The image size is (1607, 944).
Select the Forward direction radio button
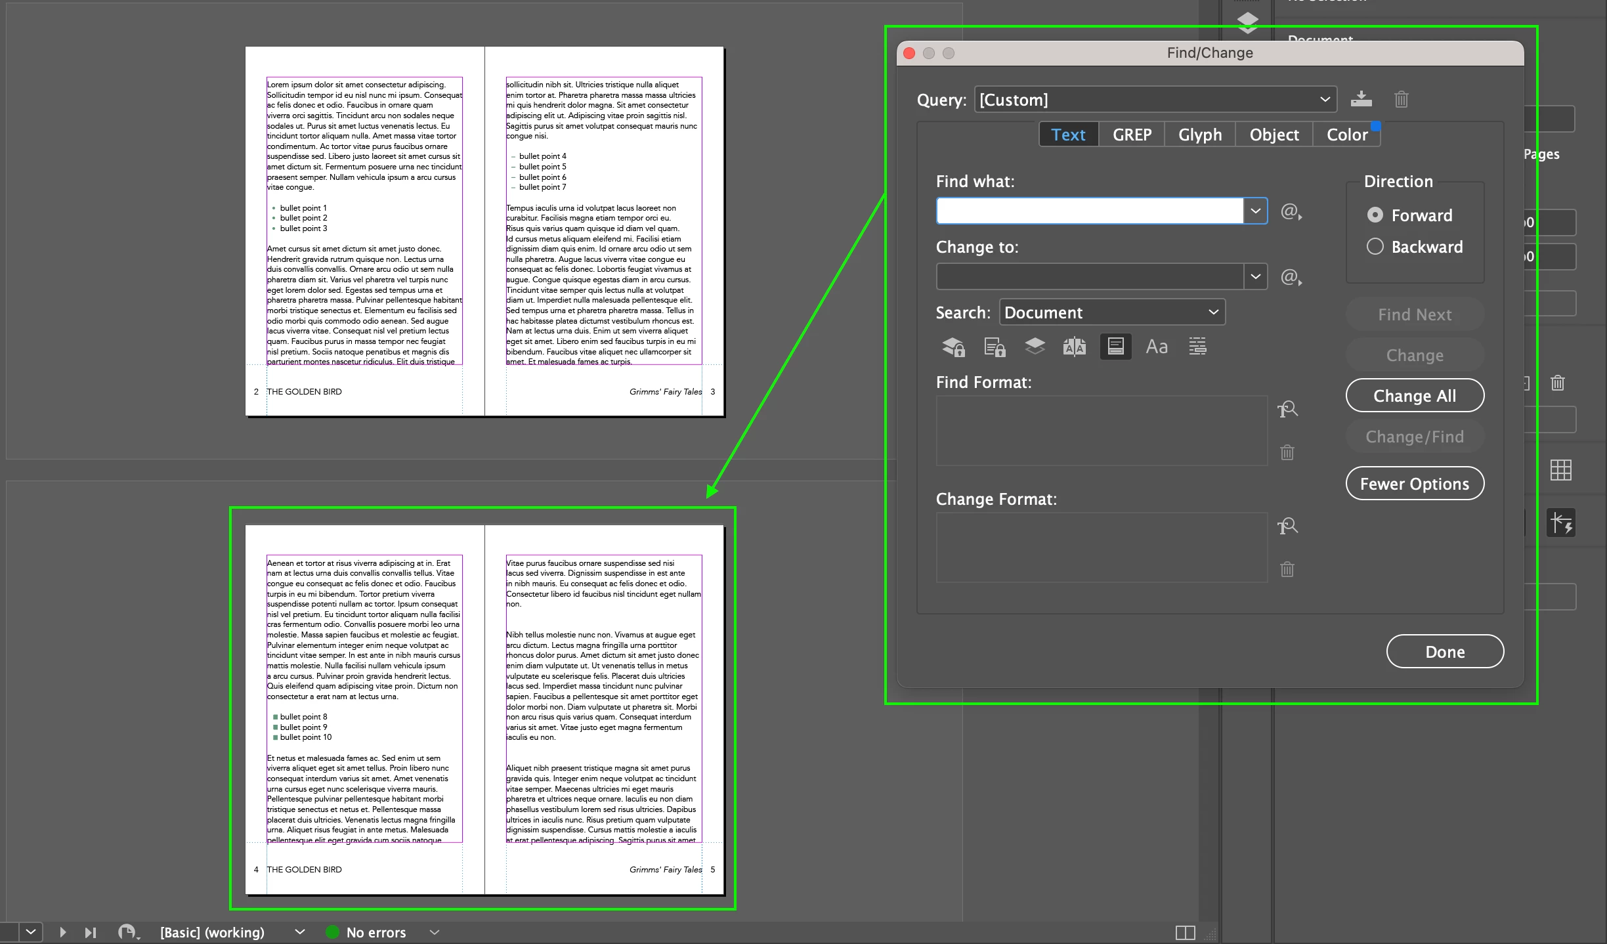coord(1375,215)
